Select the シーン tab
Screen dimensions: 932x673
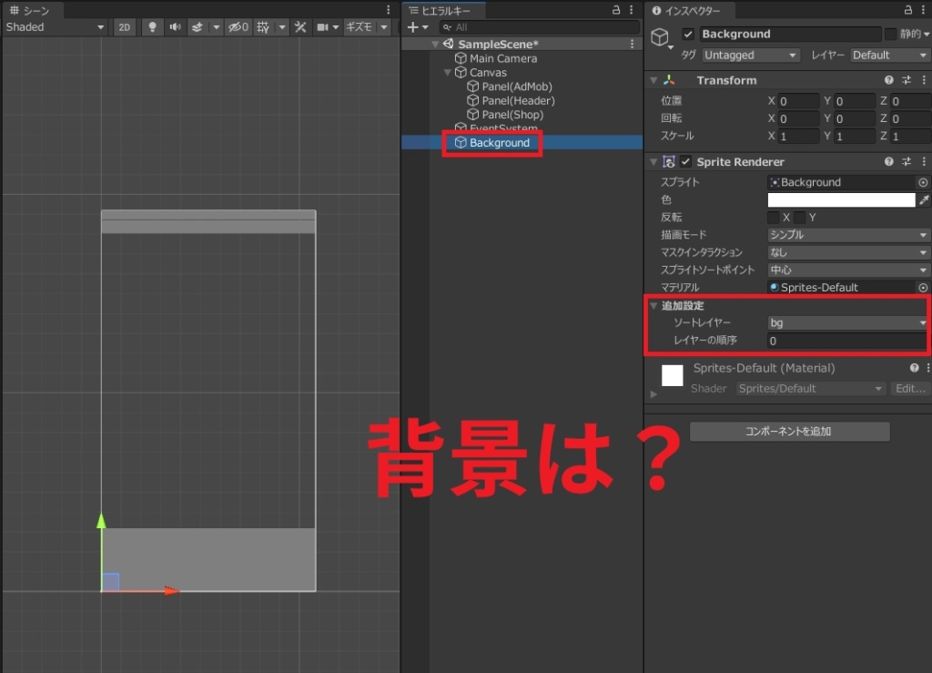30,10
